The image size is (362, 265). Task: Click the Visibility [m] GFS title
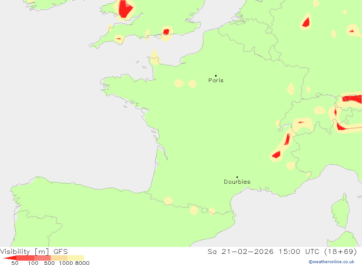(34, 251)
